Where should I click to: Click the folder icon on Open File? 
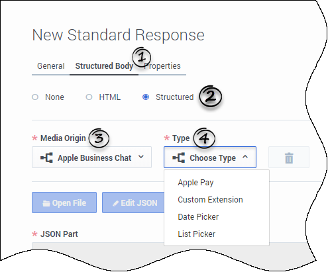(x=46, y=203)
